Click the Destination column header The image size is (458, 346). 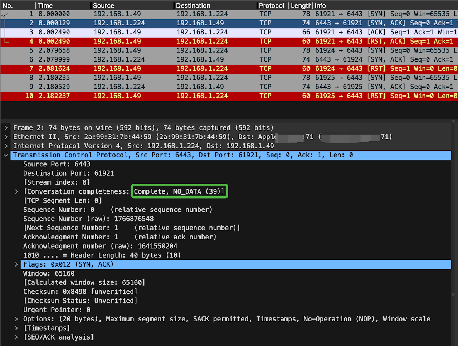[193, 5]
